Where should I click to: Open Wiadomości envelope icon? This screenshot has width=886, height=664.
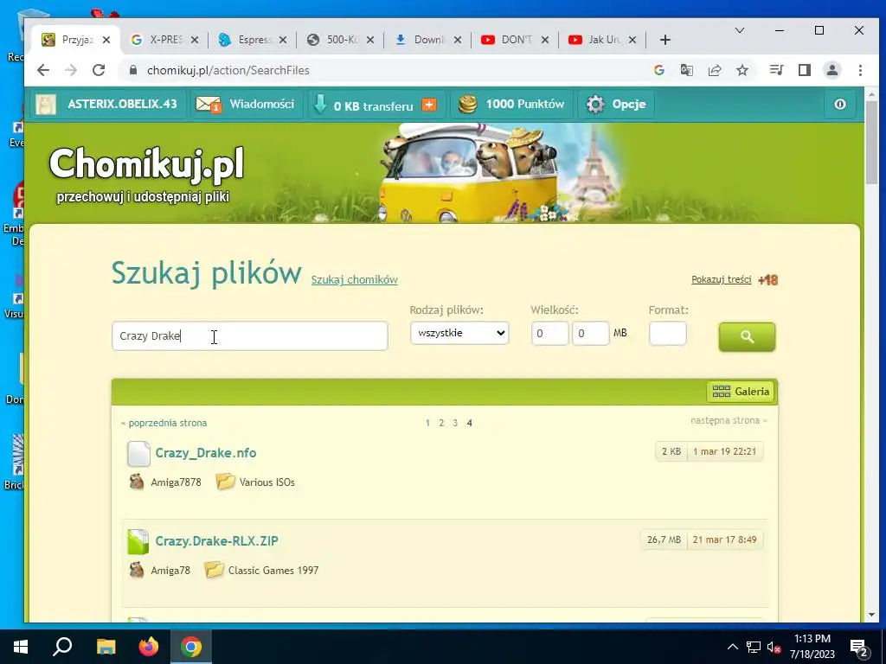[x=208, y=104]
